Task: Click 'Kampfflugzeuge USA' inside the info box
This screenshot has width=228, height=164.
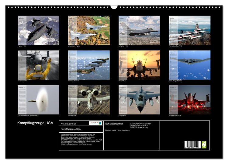Action: coord(71,129)
